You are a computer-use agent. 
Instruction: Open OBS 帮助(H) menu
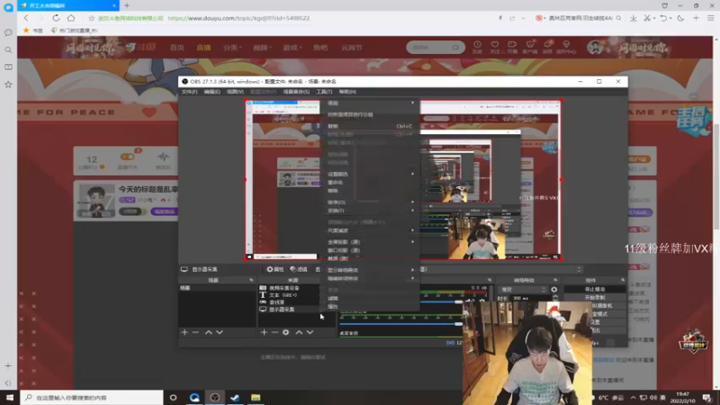[x=347, y=92]
